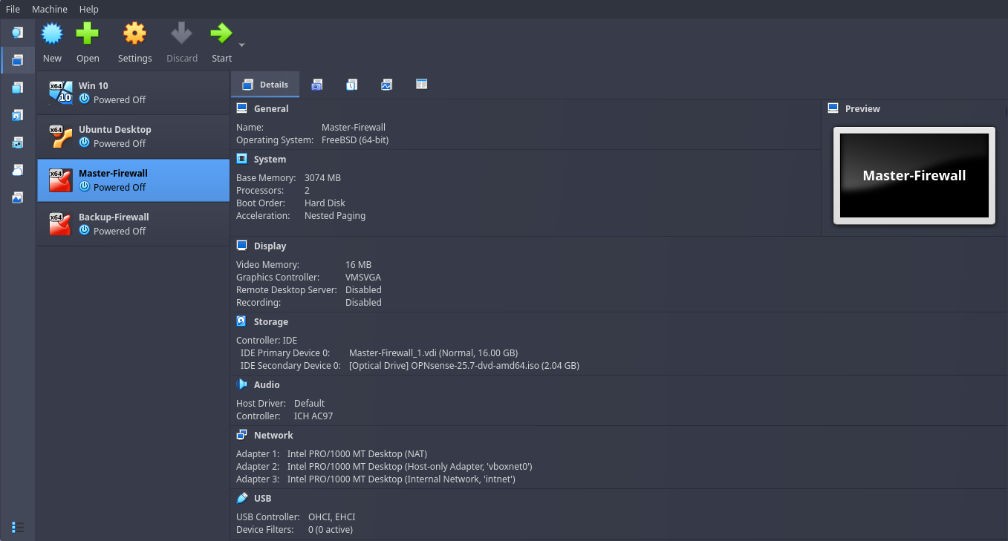This screenshot has height=541, width=1008.
Task: Click the list icon at sidebar bottom
Action: 18,527
